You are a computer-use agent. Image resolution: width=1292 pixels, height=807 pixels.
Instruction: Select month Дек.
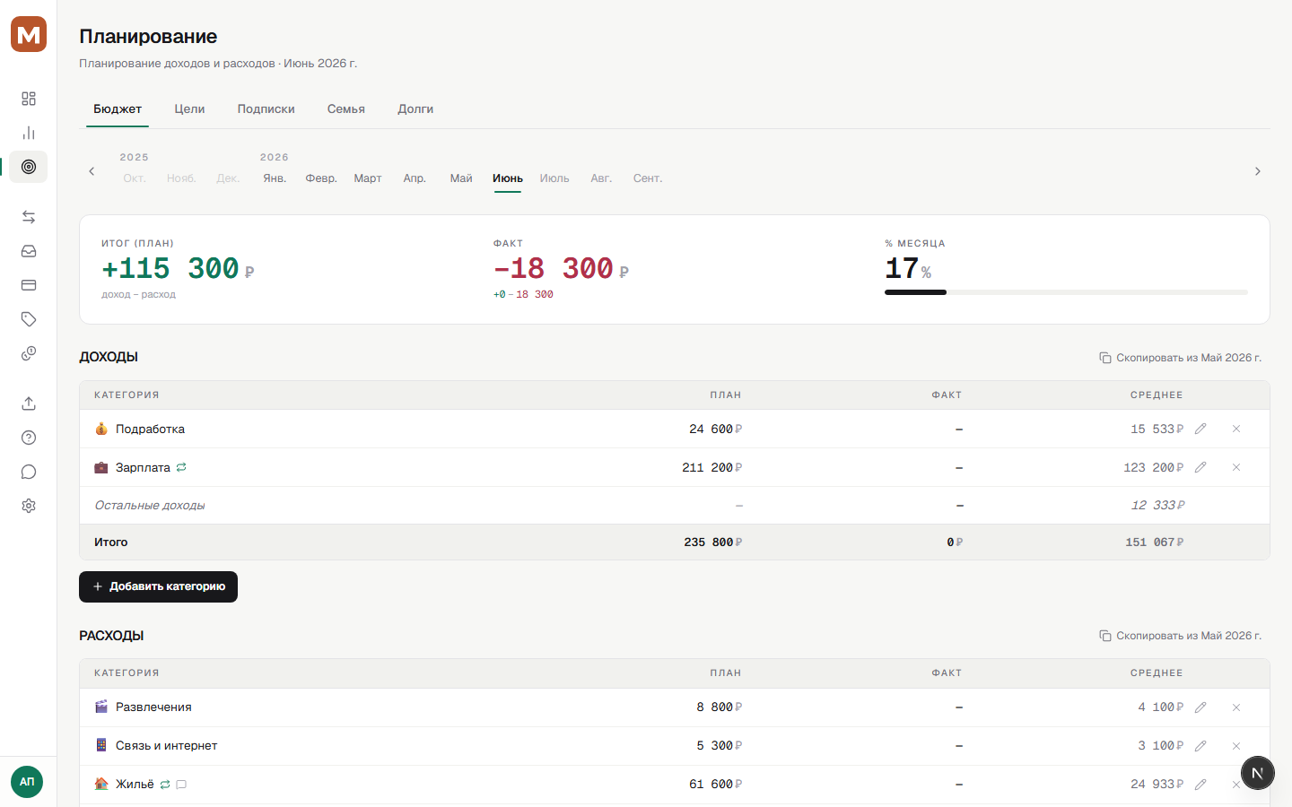click(228, 178)
